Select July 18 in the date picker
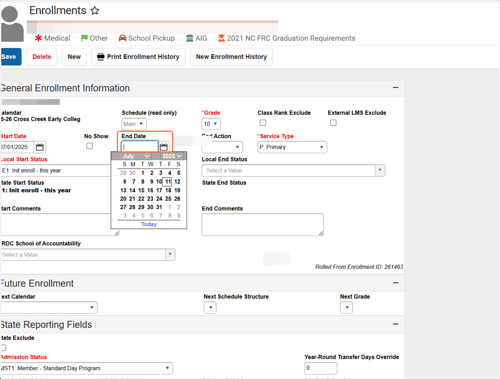 click(168, 190)
